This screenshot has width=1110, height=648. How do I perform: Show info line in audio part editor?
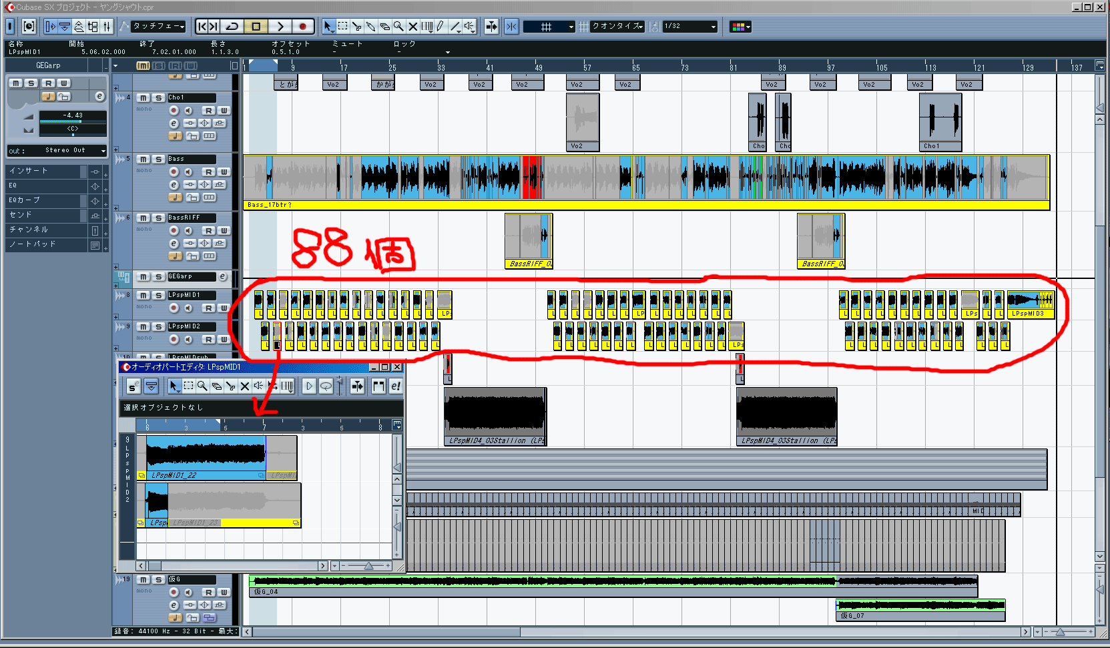[152, 386]
